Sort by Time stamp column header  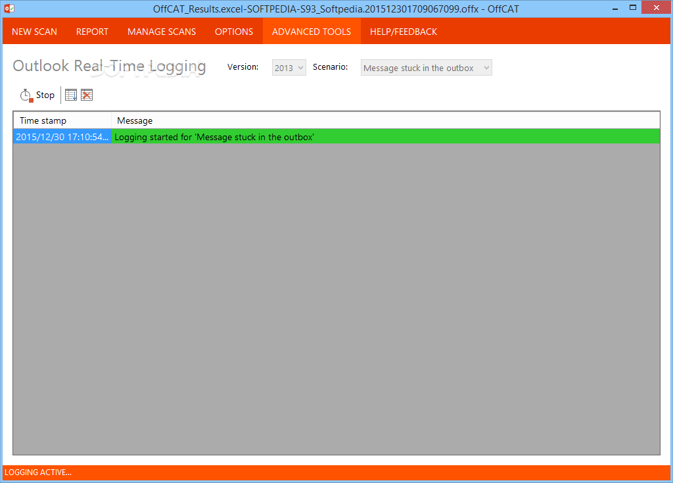coord(62,120)
